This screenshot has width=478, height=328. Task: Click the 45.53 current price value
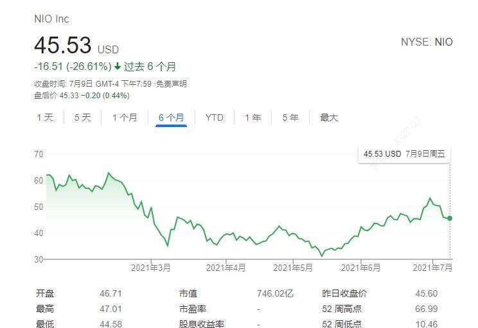tap(63, 46)
